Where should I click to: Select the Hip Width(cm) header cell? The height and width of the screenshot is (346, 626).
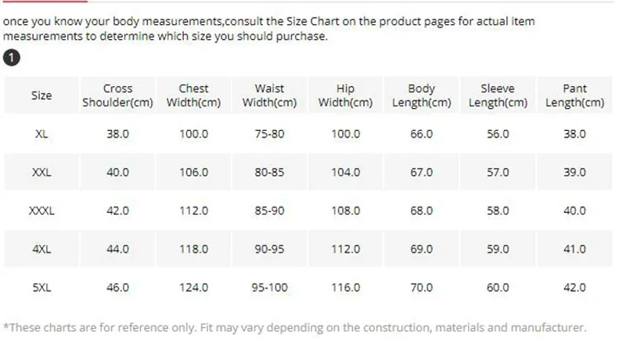345,95
